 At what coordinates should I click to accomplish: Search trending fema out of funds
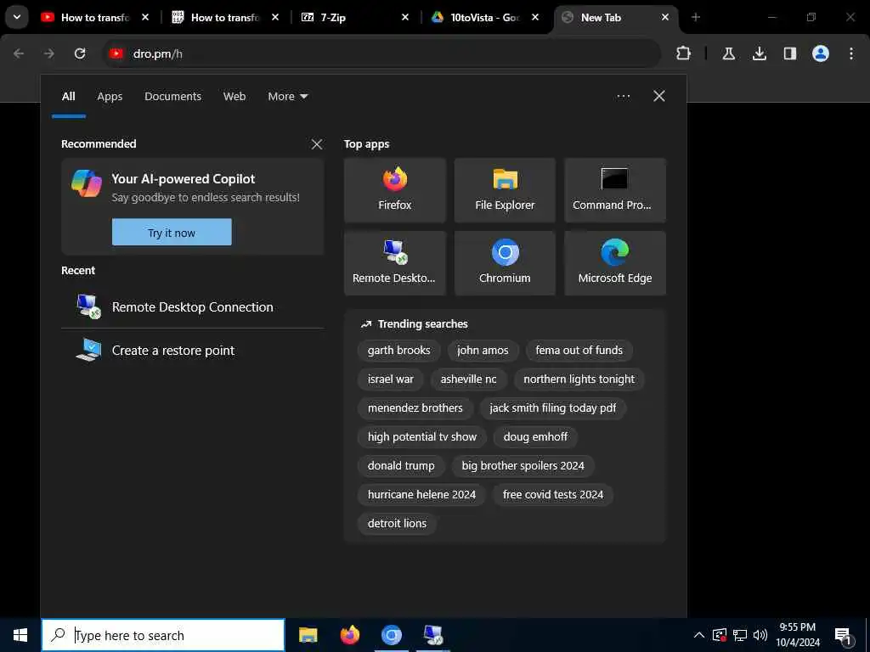tap(579, 351)
